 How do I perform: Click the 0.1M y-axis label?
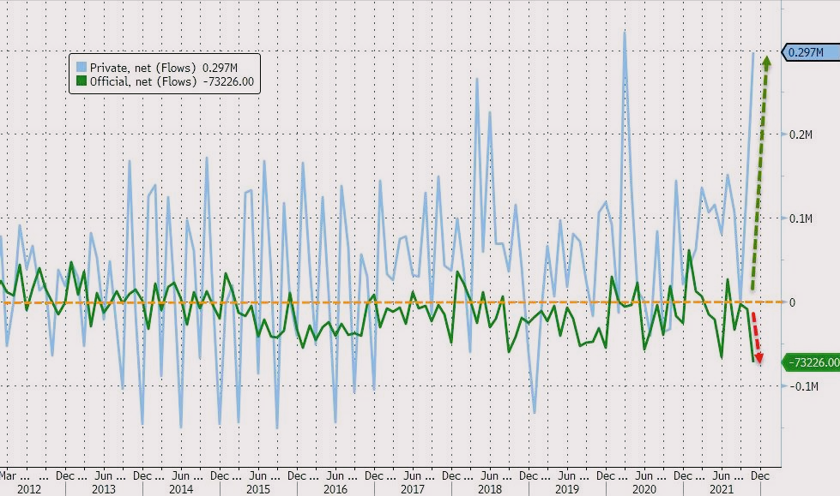801,218
